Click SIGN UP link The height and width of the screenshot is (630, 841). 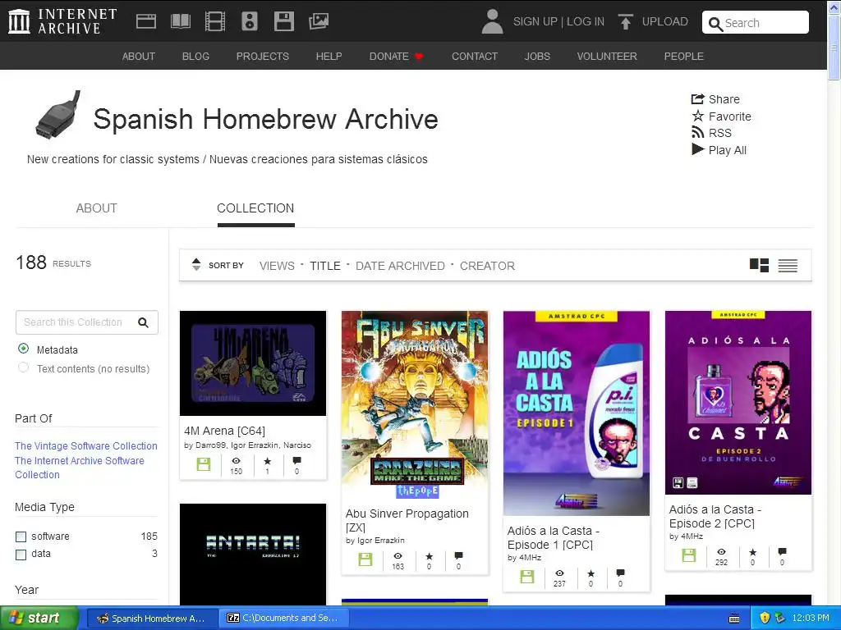[x=535, y=21]
